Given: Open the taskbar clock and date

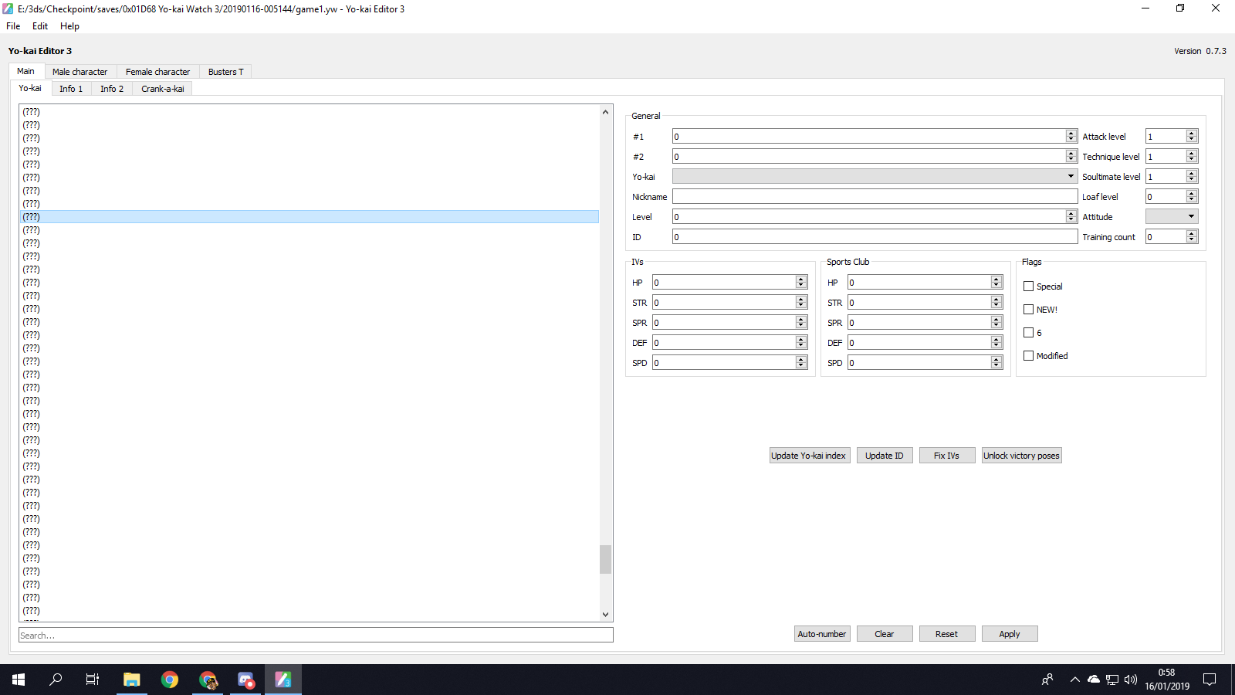Looking at the screenshot, I should (1167, 680).
